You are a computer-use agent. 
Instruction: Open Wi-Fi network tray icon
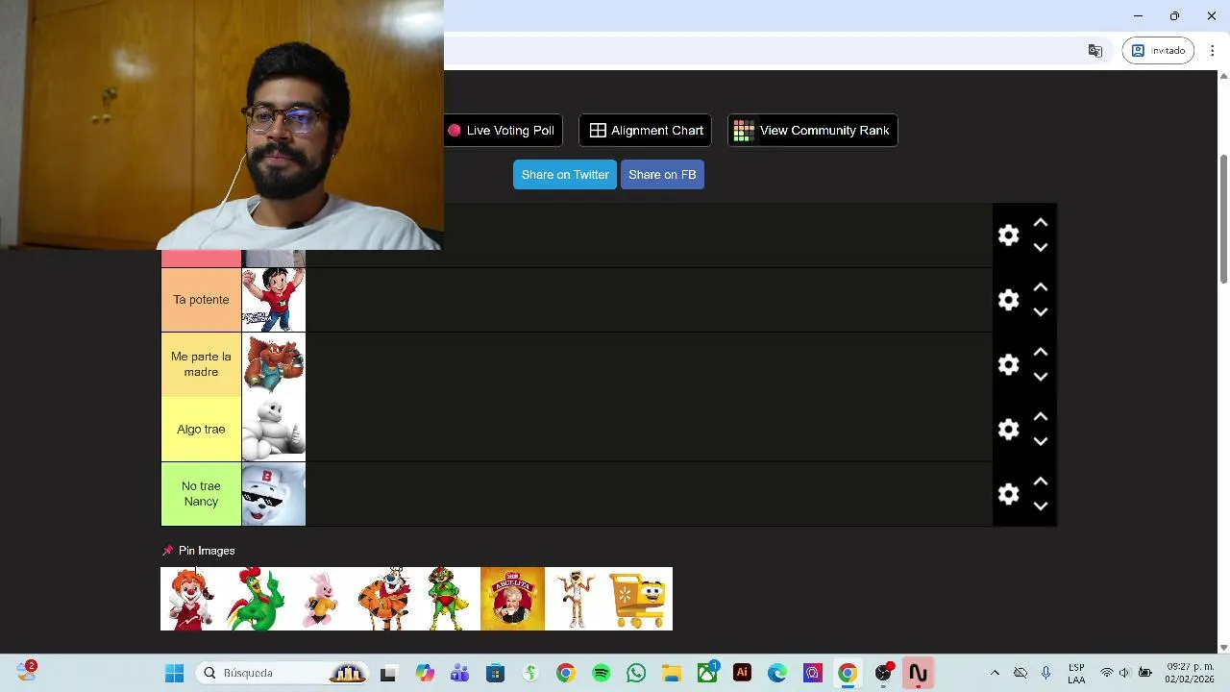(1106, 673)
